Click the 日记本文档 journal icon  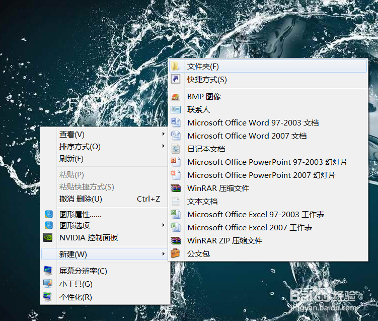pyautogui.click(x=176, y=149)
